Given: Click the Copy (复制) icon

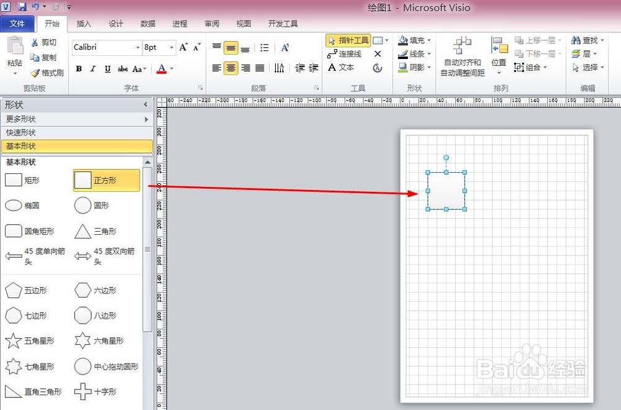Looking at the screenshot, I should 35,58.
